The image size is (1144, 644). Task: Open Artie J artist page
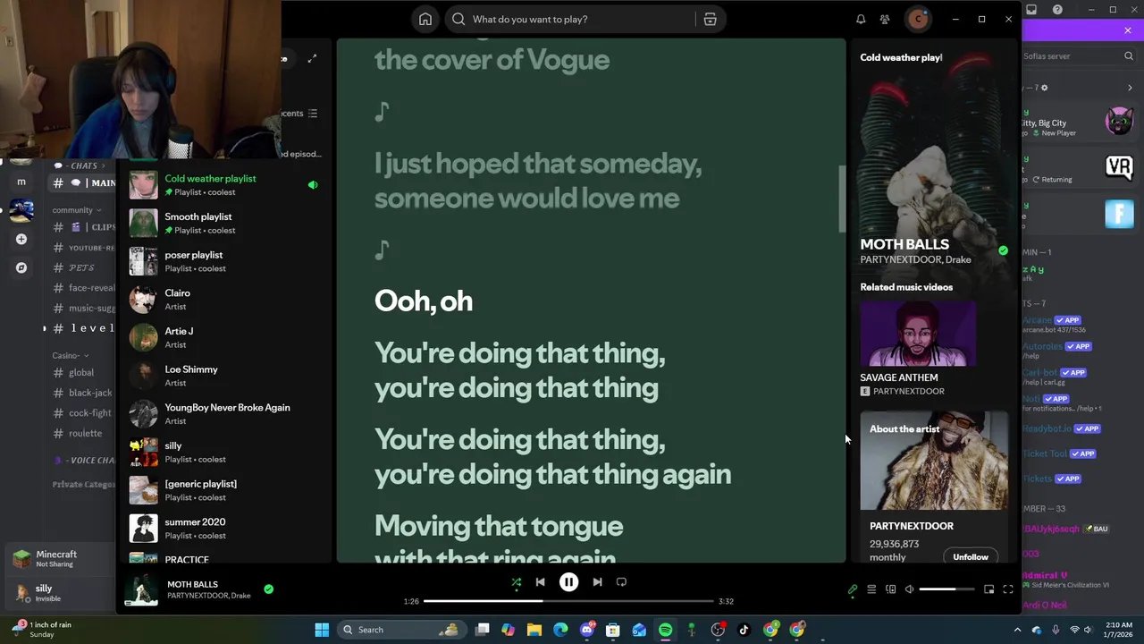(223, 338)
